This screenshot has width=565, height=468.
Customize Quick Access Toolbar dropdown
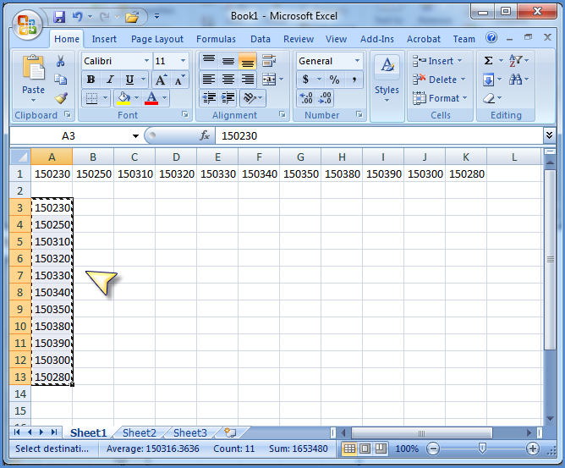(x=156, y=16)
